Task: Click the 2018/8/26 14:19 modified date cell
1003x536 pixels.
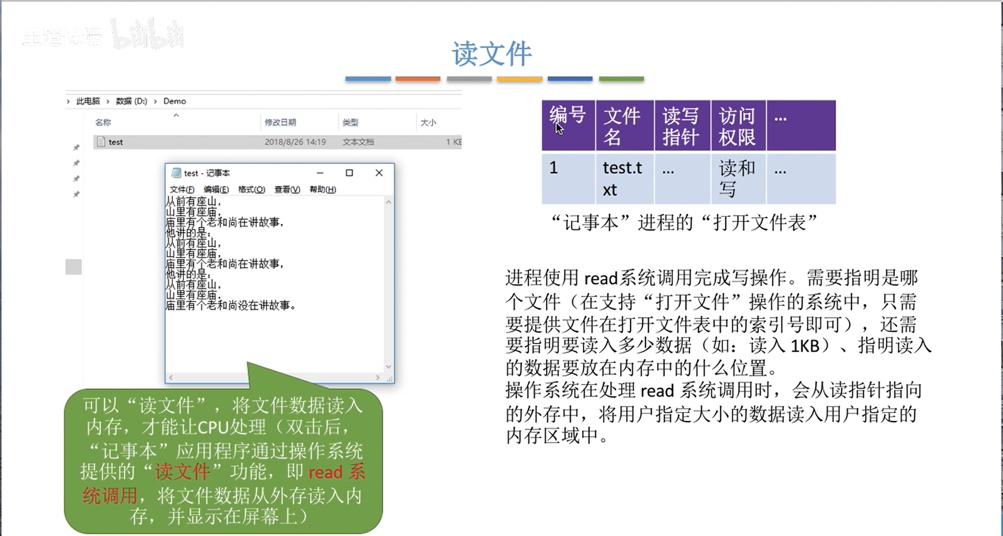Action: coord(295,142)
